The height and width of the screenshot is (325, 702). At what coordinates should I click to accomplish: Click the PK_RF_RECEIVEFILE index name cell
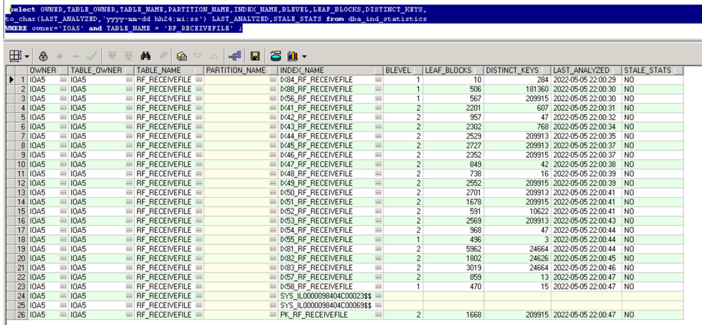pos(314,315)
